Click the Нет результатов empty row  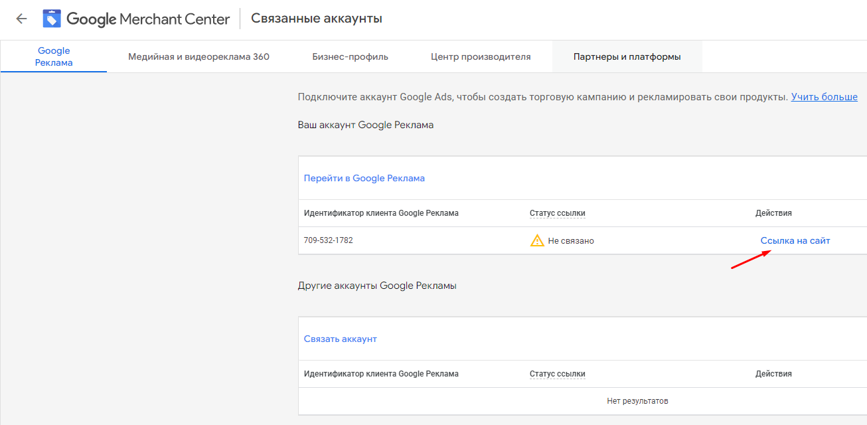click(x=637, y=401)
